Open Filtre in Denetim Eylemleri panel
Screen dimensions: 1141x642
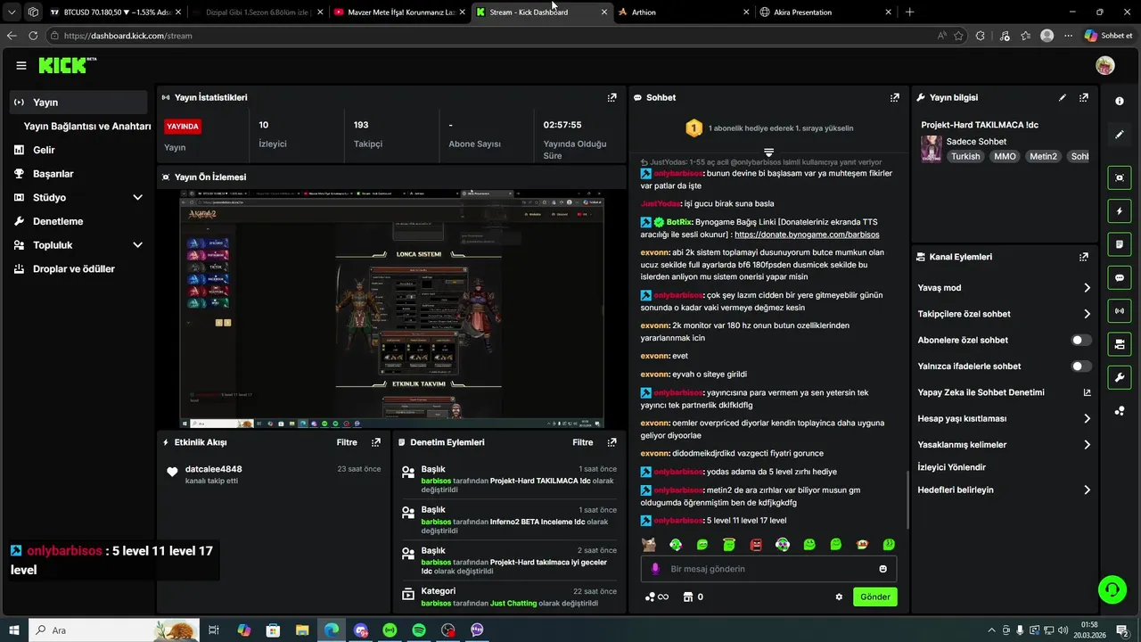tap(582, 442)
